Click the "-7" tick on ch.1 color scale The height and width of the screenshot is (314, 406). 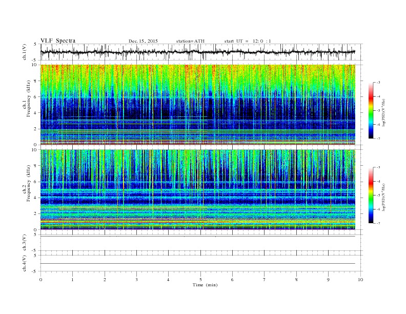pos(378,139)
